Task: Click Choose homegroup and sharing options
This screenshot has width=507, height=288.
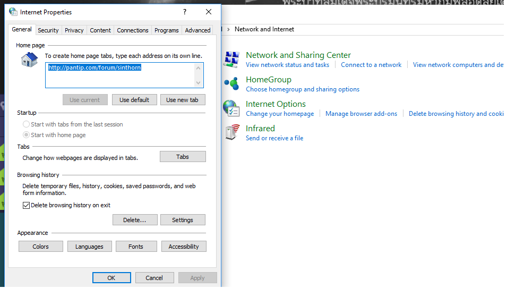Action: click(302, 89)
